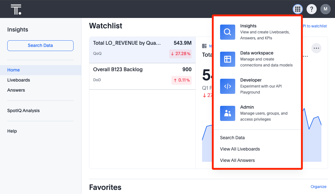The width and height of the screenshot is (335, 194).
Task: Open Answers in the sidebar
Action: [x=16, y=90]
